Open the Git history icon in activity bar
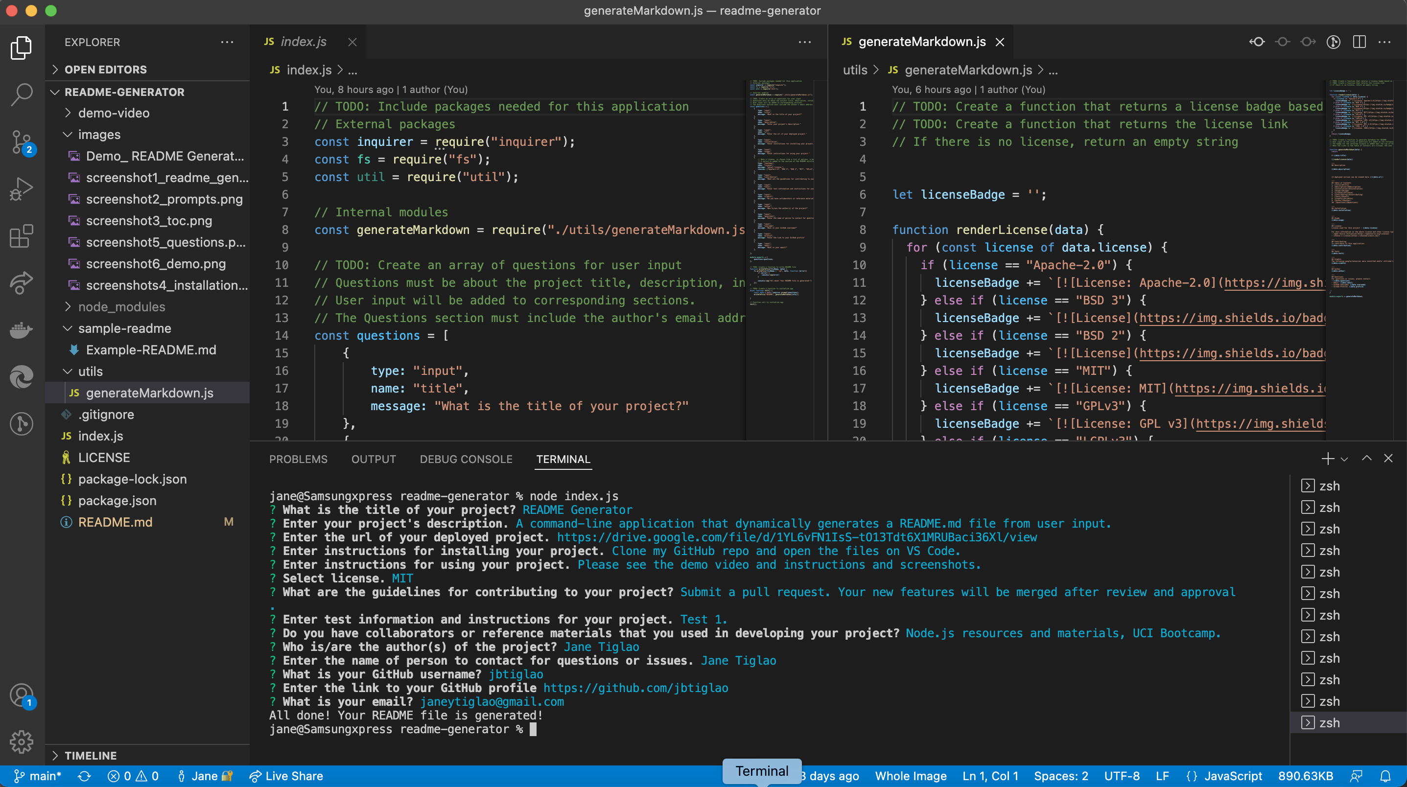Viewport: 1407px width, 787px height. (x=22, y=424)
